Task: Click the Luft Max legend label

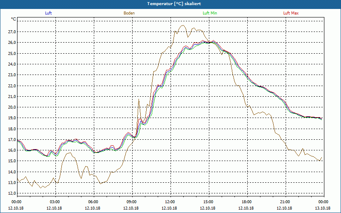Action: click(x=291, y=13)
